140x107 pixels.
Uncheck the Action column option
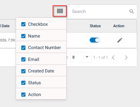click(23, 95)
